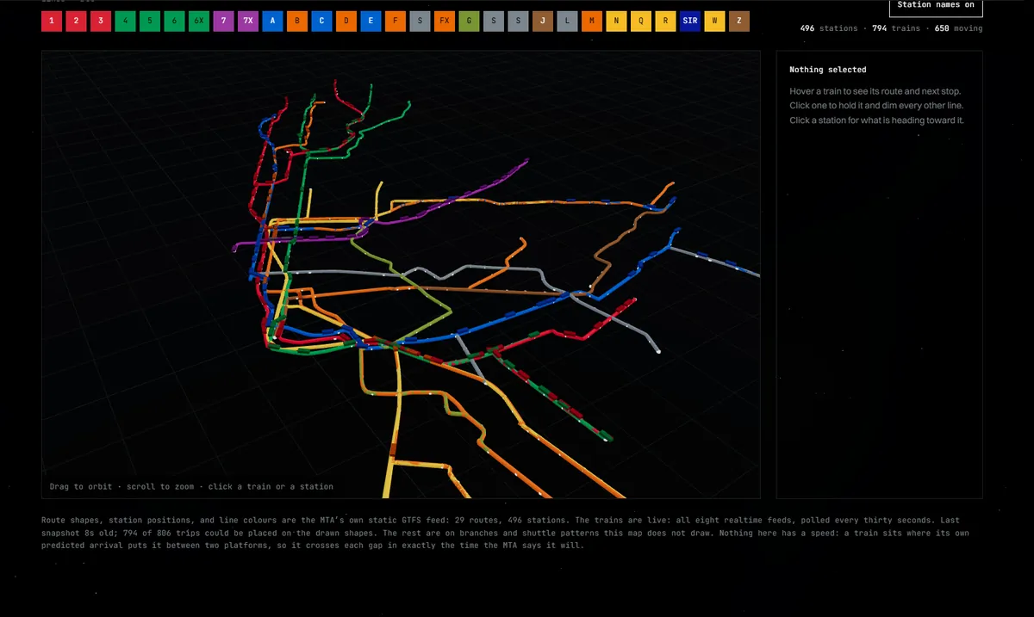
Task: Select the orange M route chip
Action: [592, 22]
